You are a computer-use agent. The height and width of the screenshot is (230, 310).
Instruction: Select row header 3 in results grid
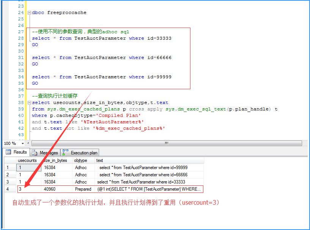click(x=10, y=182)
